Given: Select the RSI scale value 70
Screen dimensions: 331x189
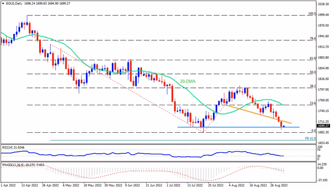Looking at the screenshot, I should tap(319, 150).
